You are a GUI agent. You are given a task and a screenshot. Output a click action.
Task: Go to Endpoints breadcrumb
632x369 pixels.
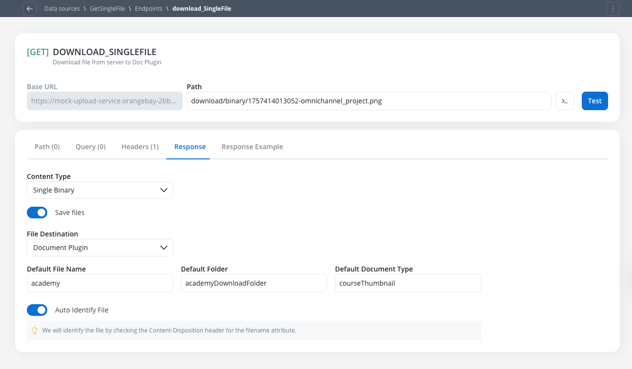(x=149, y=9)
